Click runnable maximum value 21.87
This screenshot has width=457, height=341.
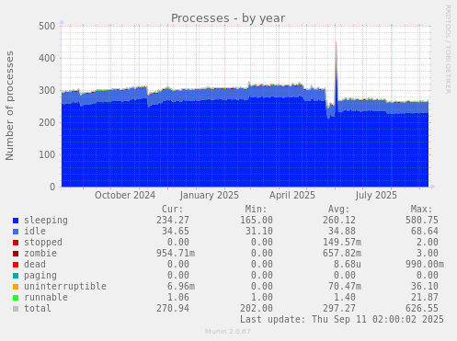pyautogui.click(x=425, y=298)
